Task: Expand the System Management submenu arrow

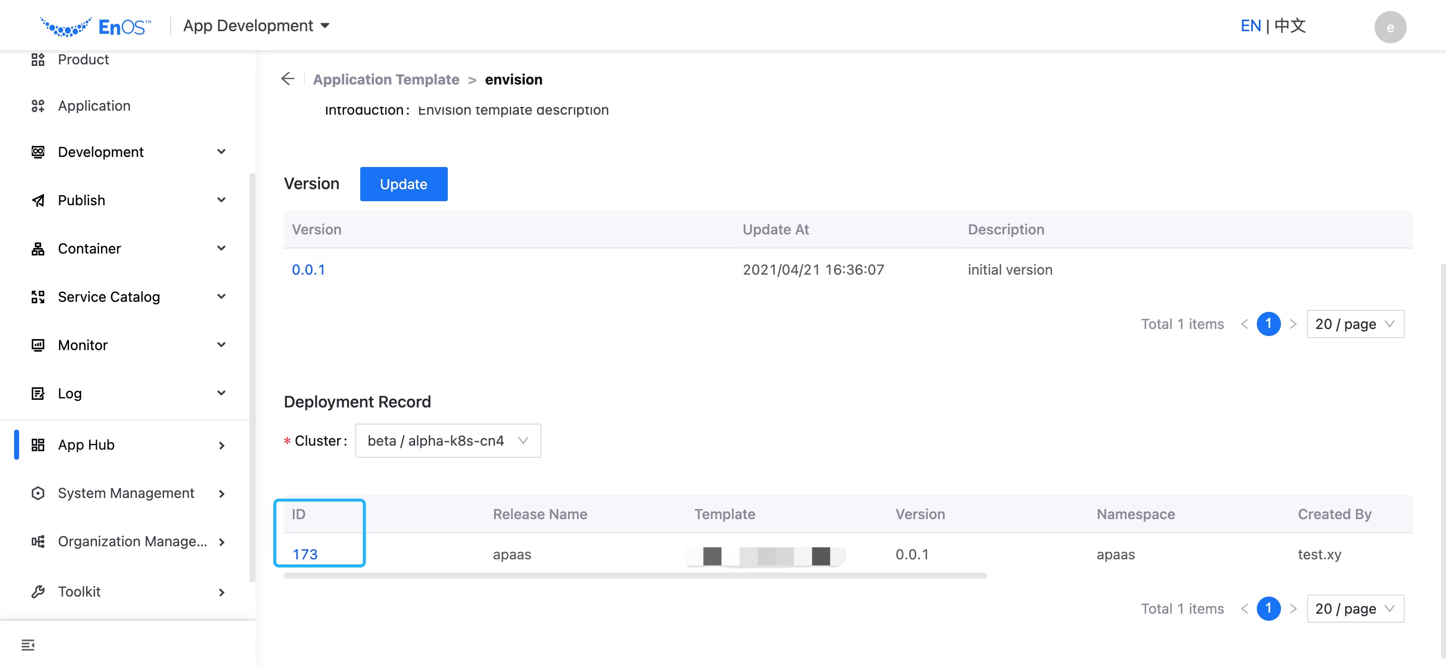Action: click(x=221, y=494)
